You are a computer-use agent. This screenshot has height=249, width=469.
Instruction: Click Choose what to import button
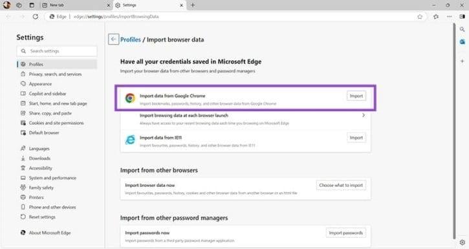(341, 186)
